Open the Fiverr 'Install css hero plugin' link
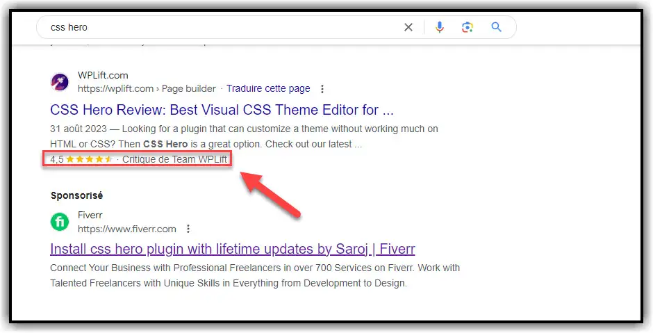 (233, 250)
